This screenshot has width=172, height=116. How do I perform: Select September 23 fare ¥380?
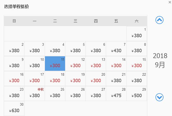click(14, 94)
